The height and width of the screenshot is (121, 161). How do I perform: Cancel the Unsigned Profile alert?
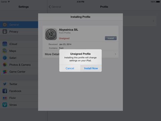[x=70, y=68]
